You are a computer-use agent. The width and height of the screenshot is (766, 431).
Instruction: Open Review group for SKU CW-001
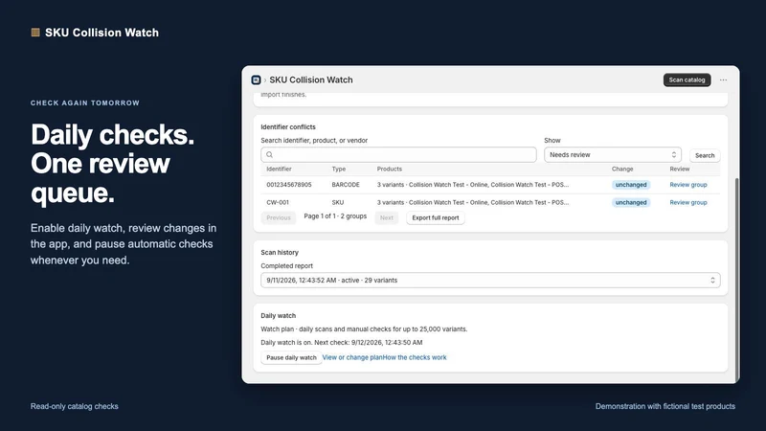[687, 202]
